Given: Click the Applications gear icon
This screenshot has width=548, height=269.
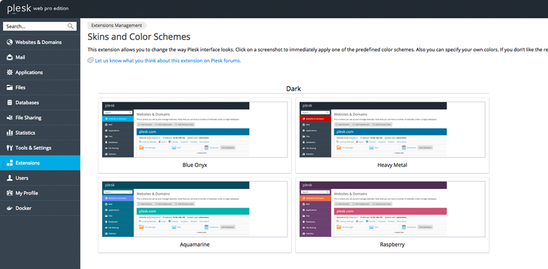Looking at the screenshot, I should pyautogui.click(x=10, y=73).
